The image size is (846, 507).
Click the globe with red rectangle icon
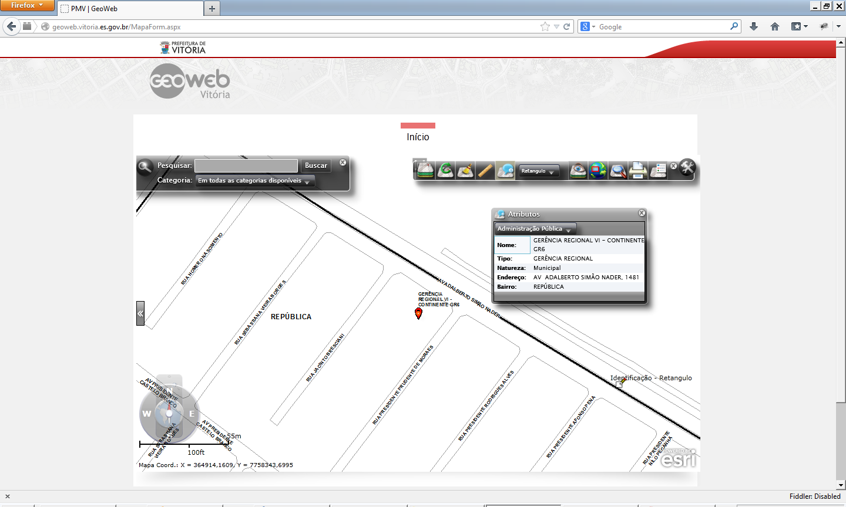point(598,170)
